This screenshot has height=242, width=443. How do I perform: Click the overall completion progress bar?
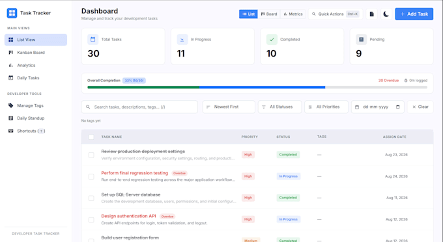click(x=257, y=87)
